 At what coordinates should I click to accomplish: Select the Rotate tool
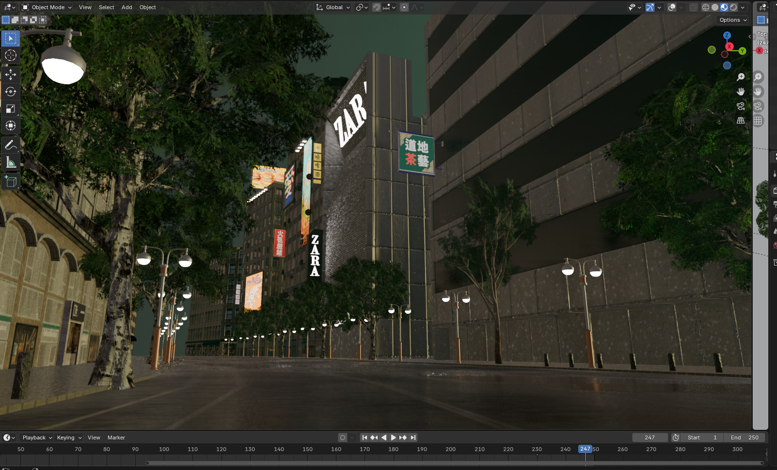click(x=11, y=92)
